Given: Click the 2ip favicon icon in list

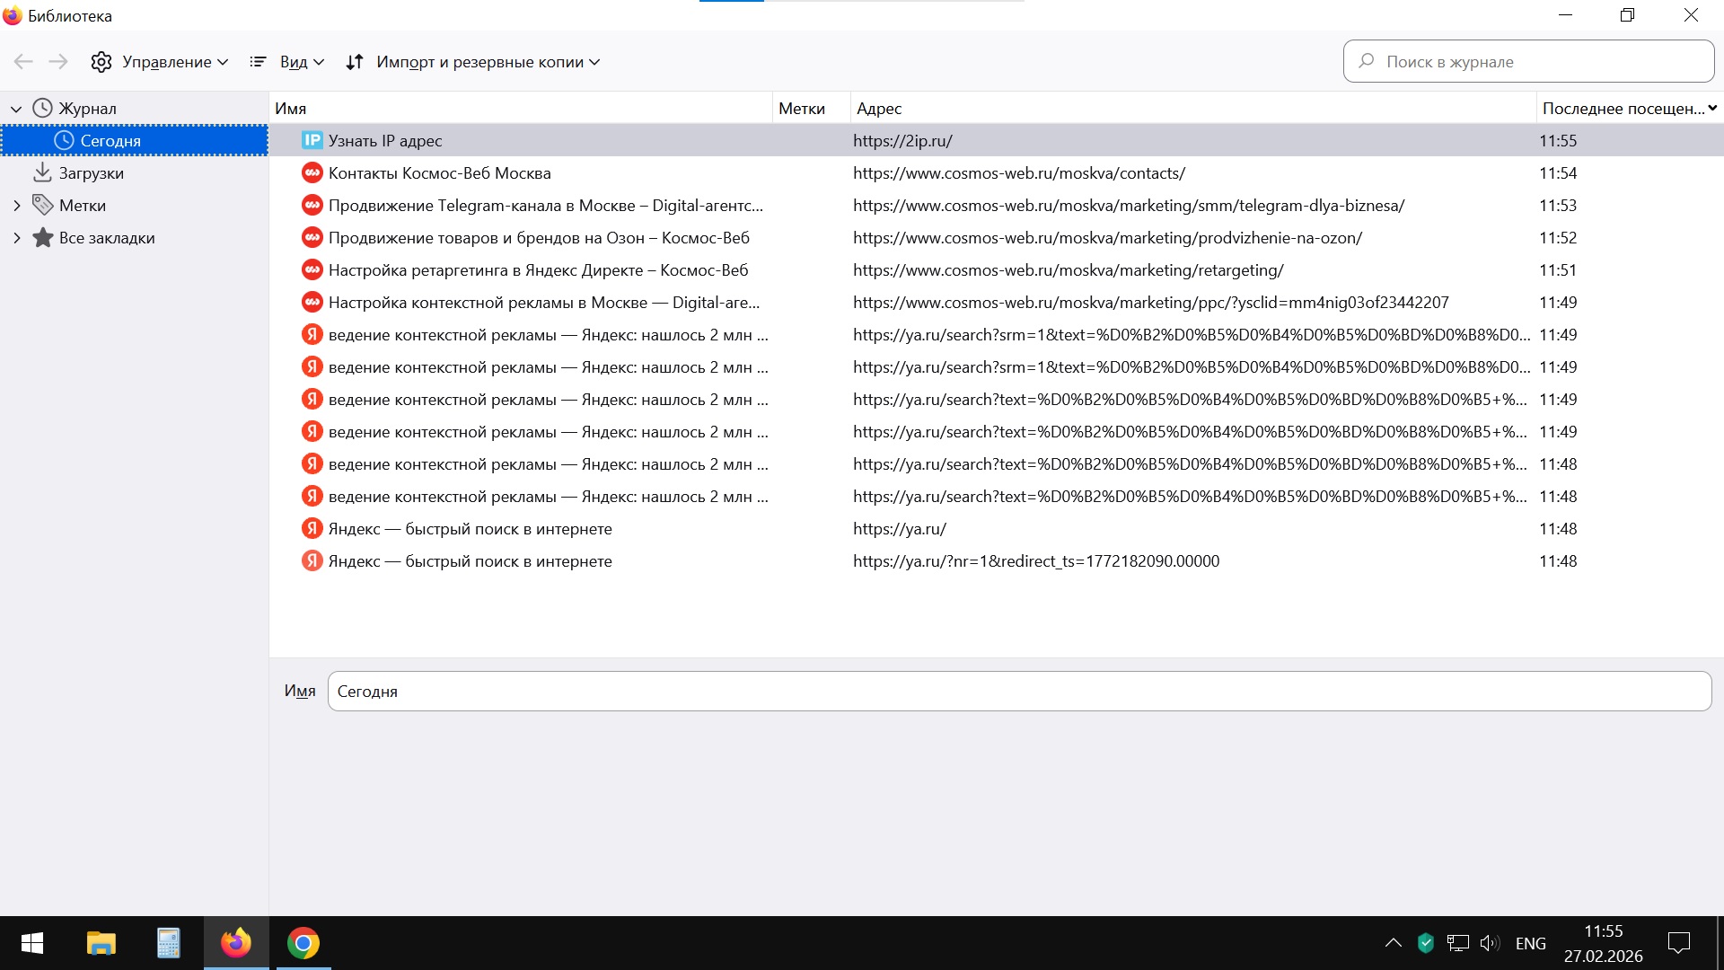Looking at the screenshot, I should click(x=312, y=141).
